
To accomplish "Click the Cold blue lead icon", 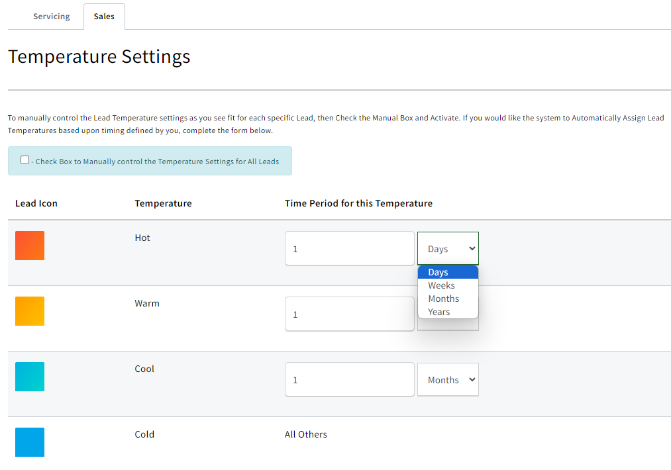I will 30,442.
